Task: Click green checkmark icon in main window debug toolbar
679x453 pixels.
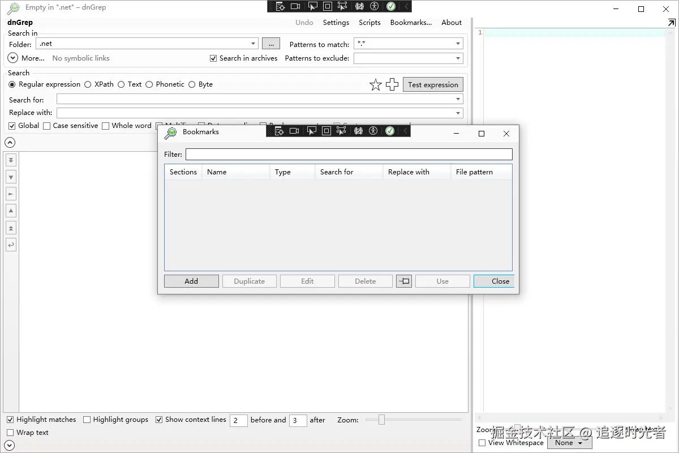Action: point(390,6)
